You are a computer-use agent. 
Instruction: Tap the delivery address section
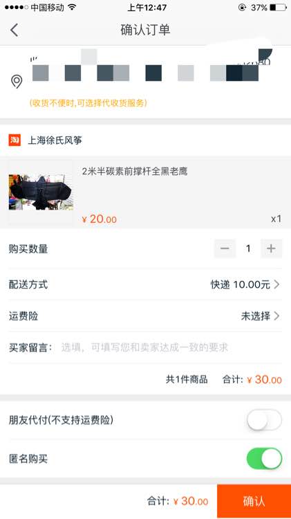click(x=145, y=82)
